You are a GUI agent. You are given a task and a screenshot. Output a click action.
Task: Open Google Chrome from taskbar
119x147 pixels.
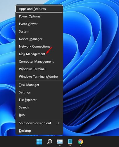pos(80,142)
